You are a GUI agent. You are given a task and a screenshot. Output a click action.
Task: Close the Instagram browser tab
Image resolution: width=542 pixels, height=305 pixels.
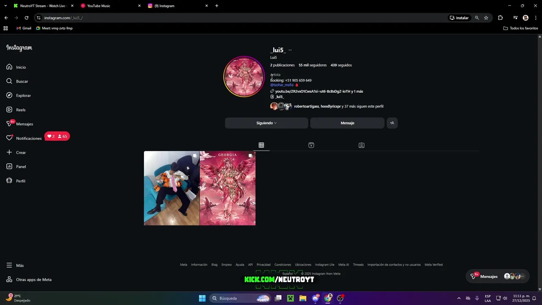point(207,6)
